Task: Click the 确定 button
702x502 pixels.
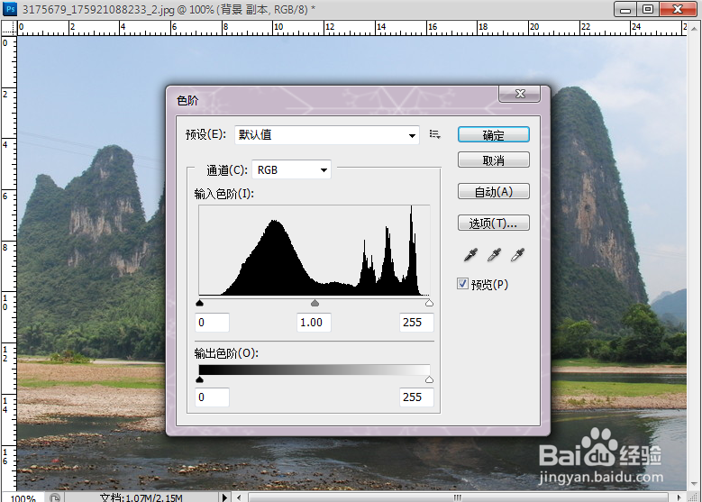Action: (493, 135)
